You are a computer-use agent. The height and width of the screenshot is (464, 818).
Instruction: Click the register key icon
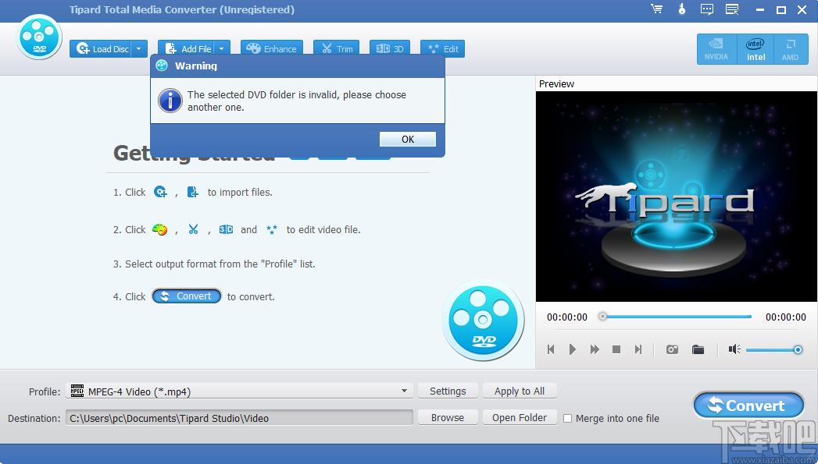[x=682, y=9]
